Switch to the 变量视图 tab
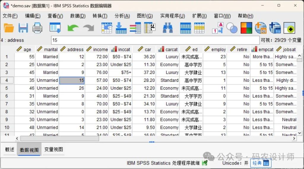This screenshot has width=304, height=169. coord(53,149)
